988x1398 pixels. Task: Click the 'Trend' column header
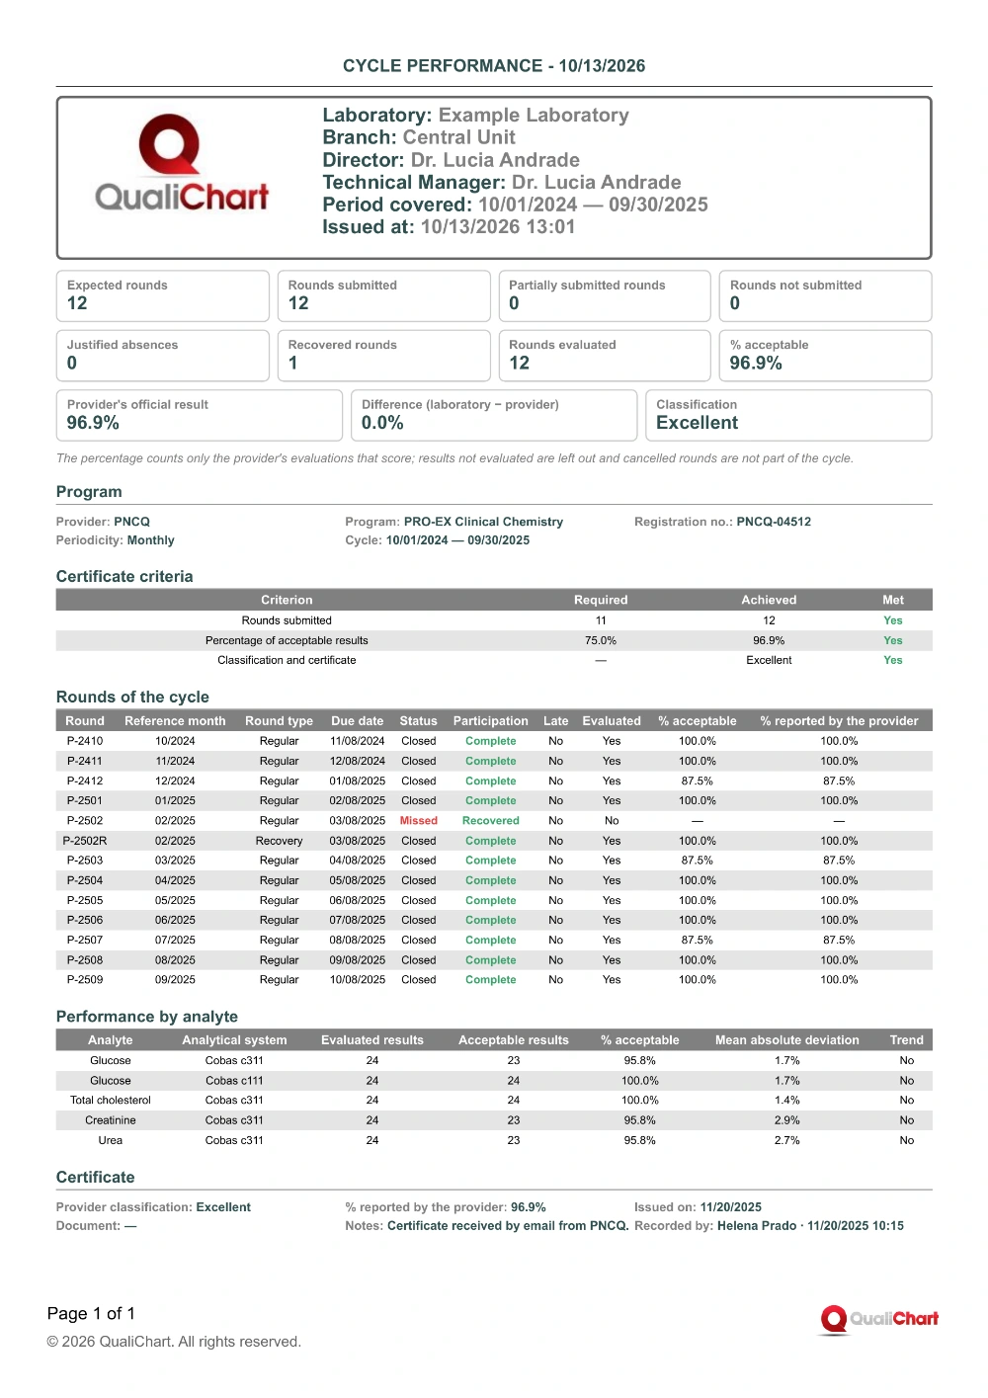907,1040
